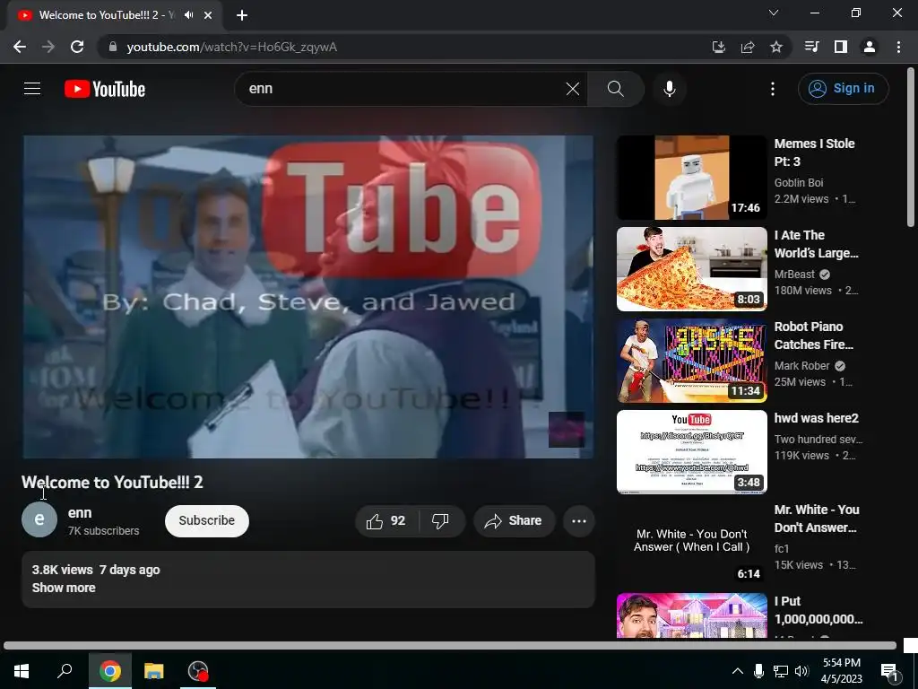Open clock showing 5:54 PM
This screenshot has height=689, width=918.
point(841,671)
